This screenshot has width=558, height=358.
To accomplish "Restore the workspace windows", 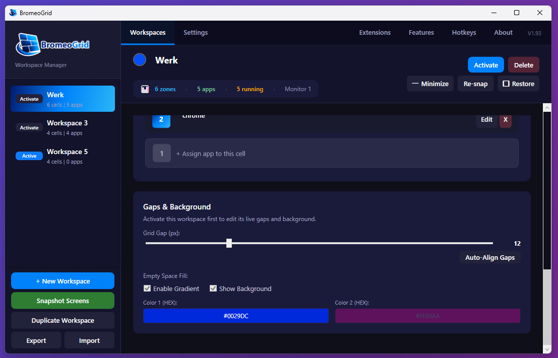I will 518,84.
